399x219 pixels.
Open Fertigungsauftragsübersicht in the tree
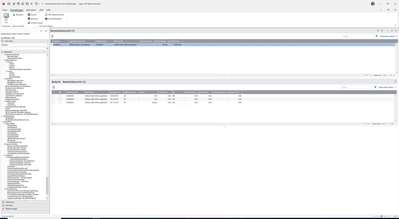pyautogui.click(x=17, y=168)
